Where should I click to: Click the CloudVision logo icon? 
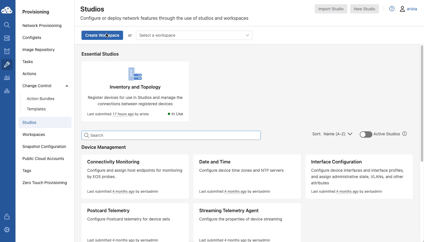point(7,10)
